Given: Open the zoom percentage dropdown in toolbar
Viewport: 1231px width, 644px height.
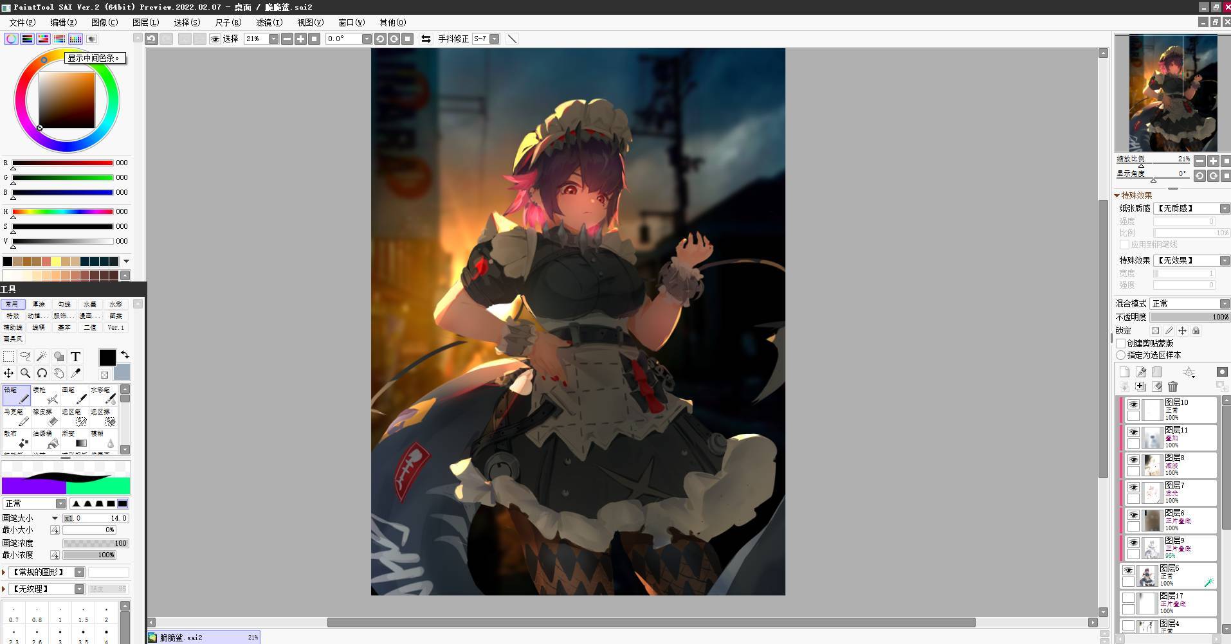Looking at the screenshot, I should click(273, 39).
